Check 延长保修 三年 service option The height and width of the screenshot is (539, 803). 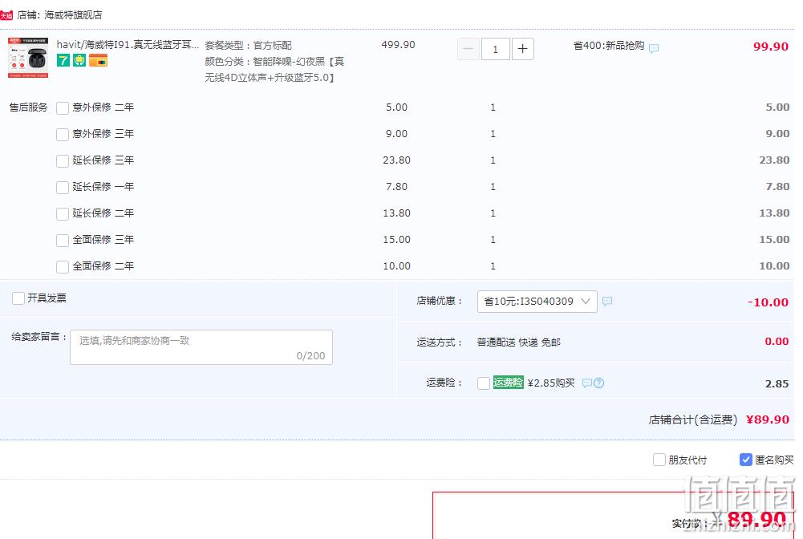[x=63, y=161]
